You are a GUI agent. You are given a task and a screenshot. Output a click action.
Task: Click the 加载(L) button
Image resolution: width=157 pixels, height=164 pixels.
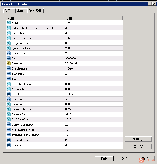[x=138, y=139]
